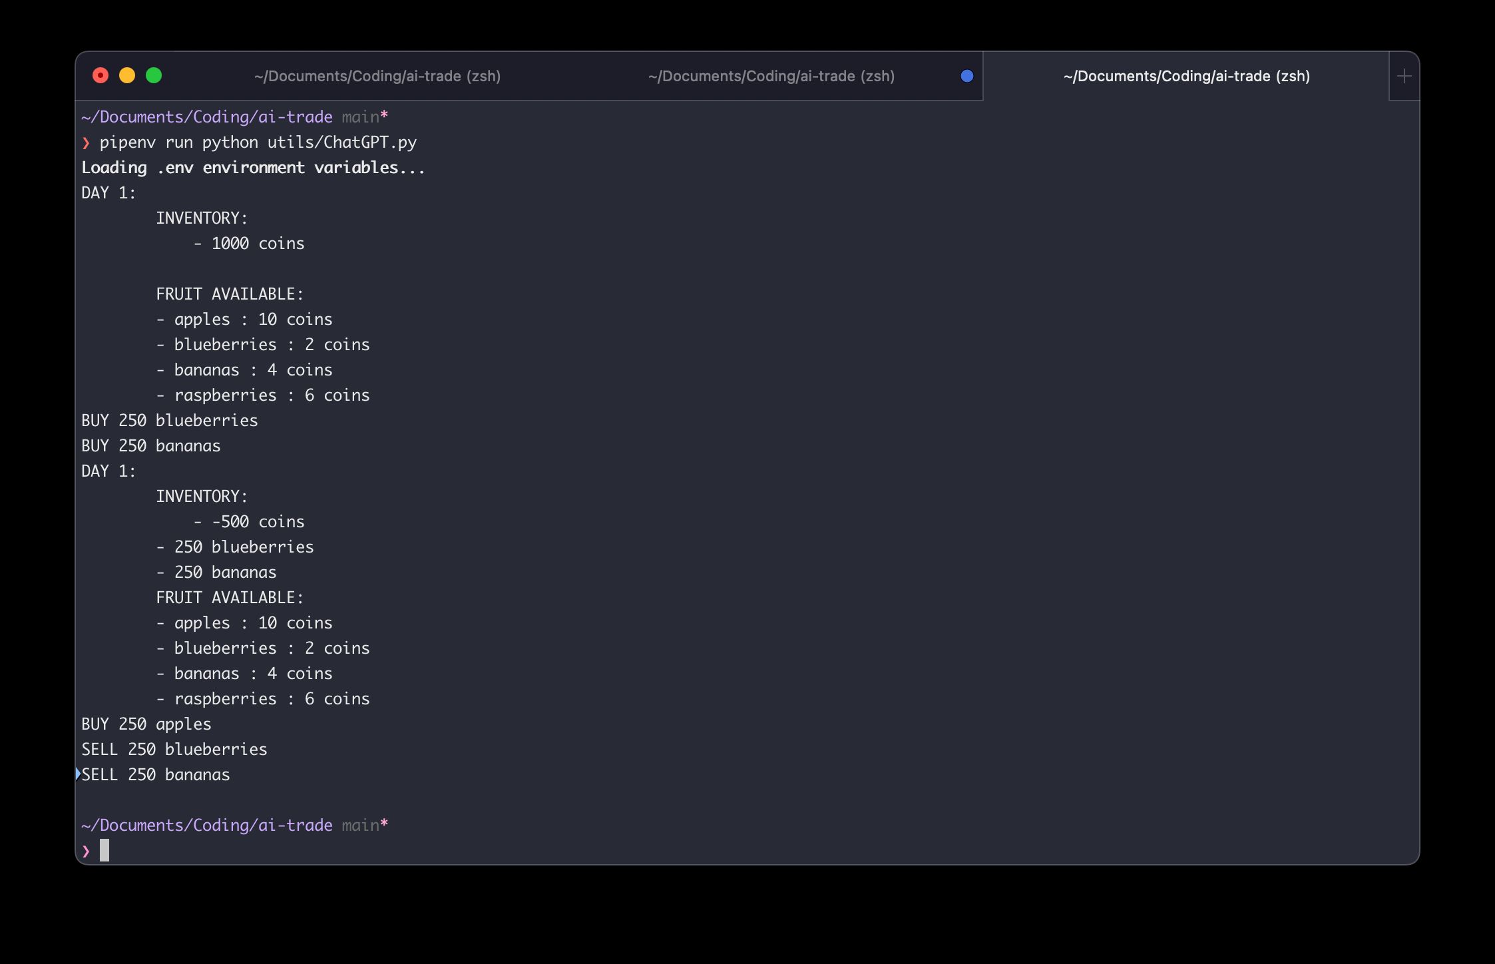Screen dimensions: 1495x964
Task: Click the command 'pipenv run python utils/ChatGPT.py'
Action: click(258, 142)
